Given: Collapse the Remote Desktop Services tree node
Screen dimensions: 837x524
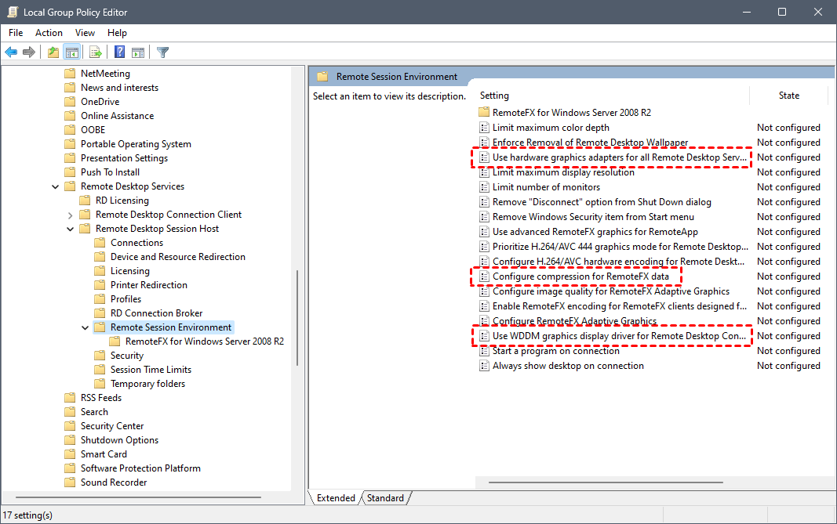Looking at the screenshot, I should click(x=56, y=186).
